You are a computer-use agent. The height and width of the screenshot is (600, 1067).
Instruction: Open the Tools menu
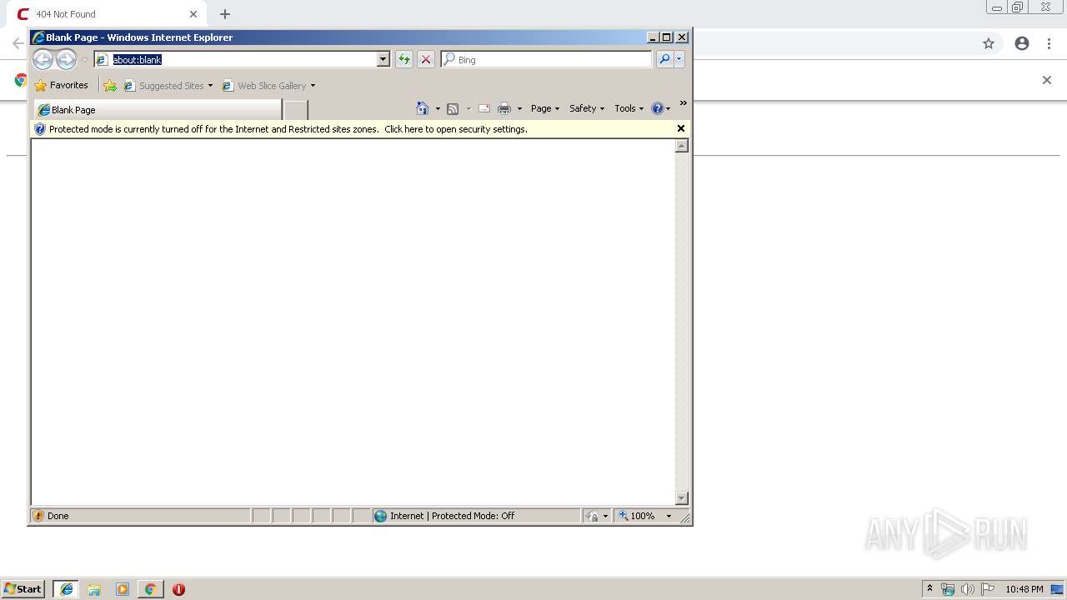tap(629, 108)
